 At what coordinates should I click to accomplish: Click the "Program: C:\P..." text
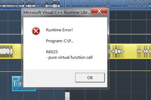(60, 41)
